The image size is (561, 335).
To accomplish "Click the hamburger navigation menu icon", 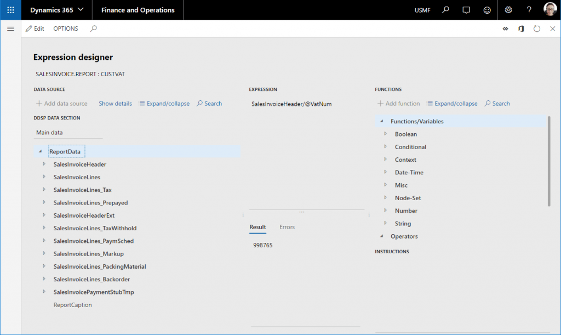I will click(10, 29).
